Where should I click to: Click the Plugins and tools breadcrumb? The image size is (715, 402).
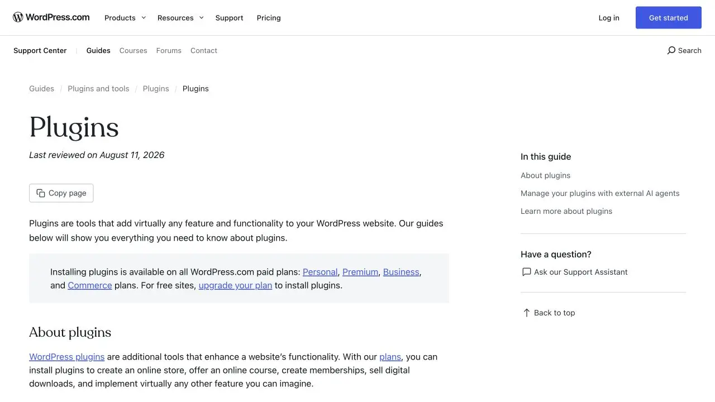pos(98,88)
